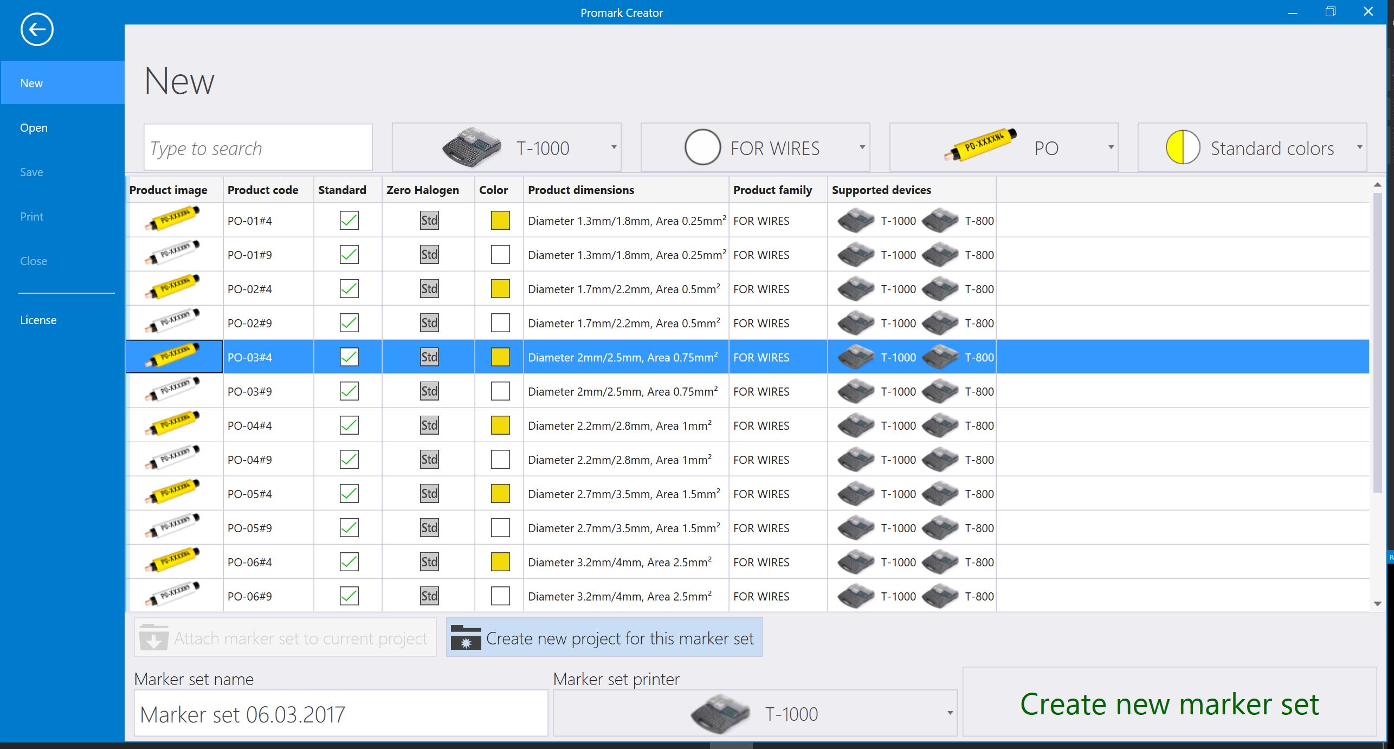Click Std zero halogen icon for PO-05#9
This screenshot has height=749, width=1394.
tap(429, 528)
